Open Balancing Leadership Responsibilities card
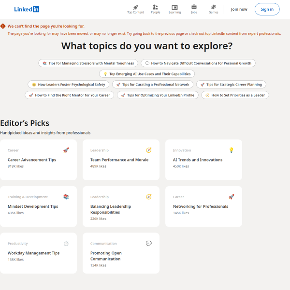The width and height of the screenshot is (290, 290). (x=111, y=209)
